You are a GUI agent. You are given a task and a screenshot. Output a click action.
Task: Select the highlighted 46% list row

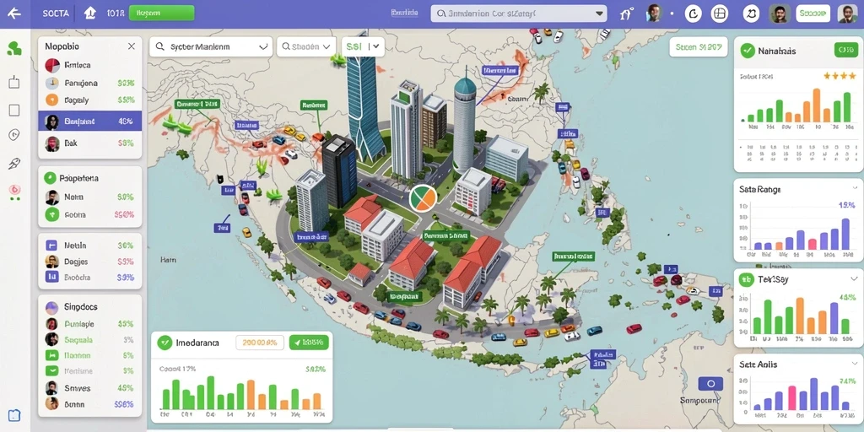point(89,121)
